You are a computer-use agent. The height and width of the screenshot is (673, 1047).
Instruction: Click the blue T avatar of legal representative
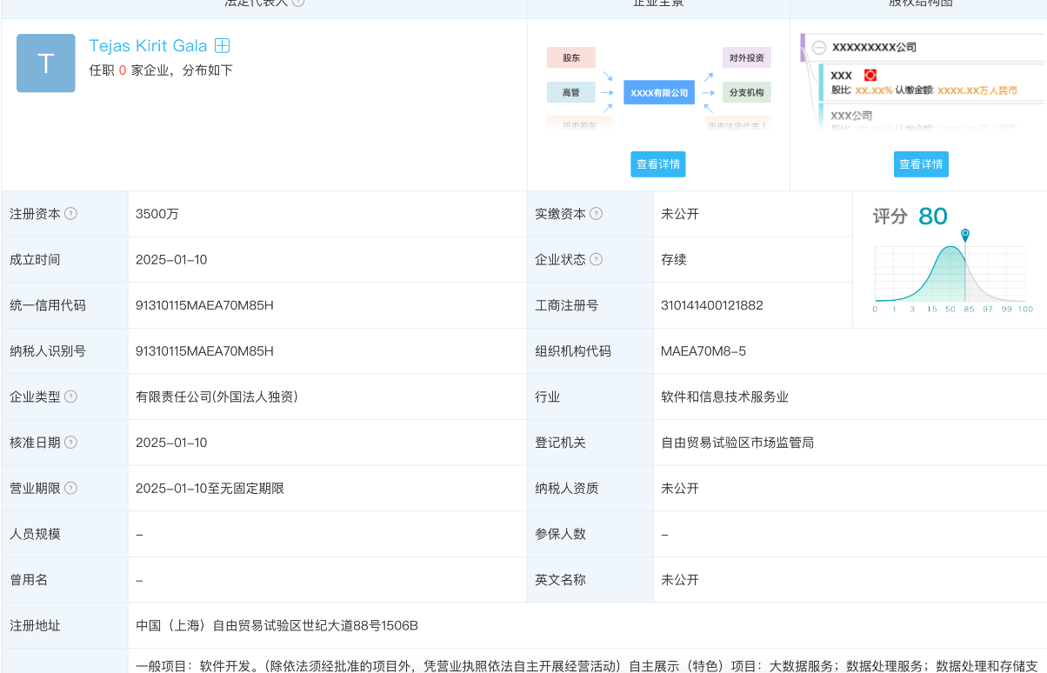click(46, 63)
